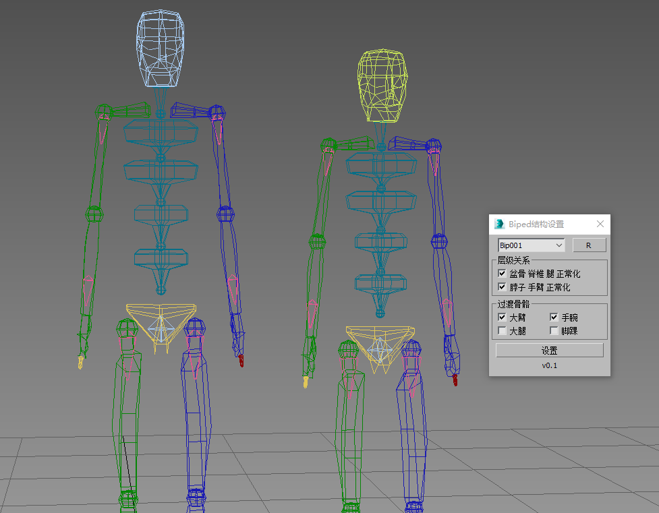Screen dimensions: 659x513
Task: Open the Bip001 biped dropdown
Action: coord(532,245)
